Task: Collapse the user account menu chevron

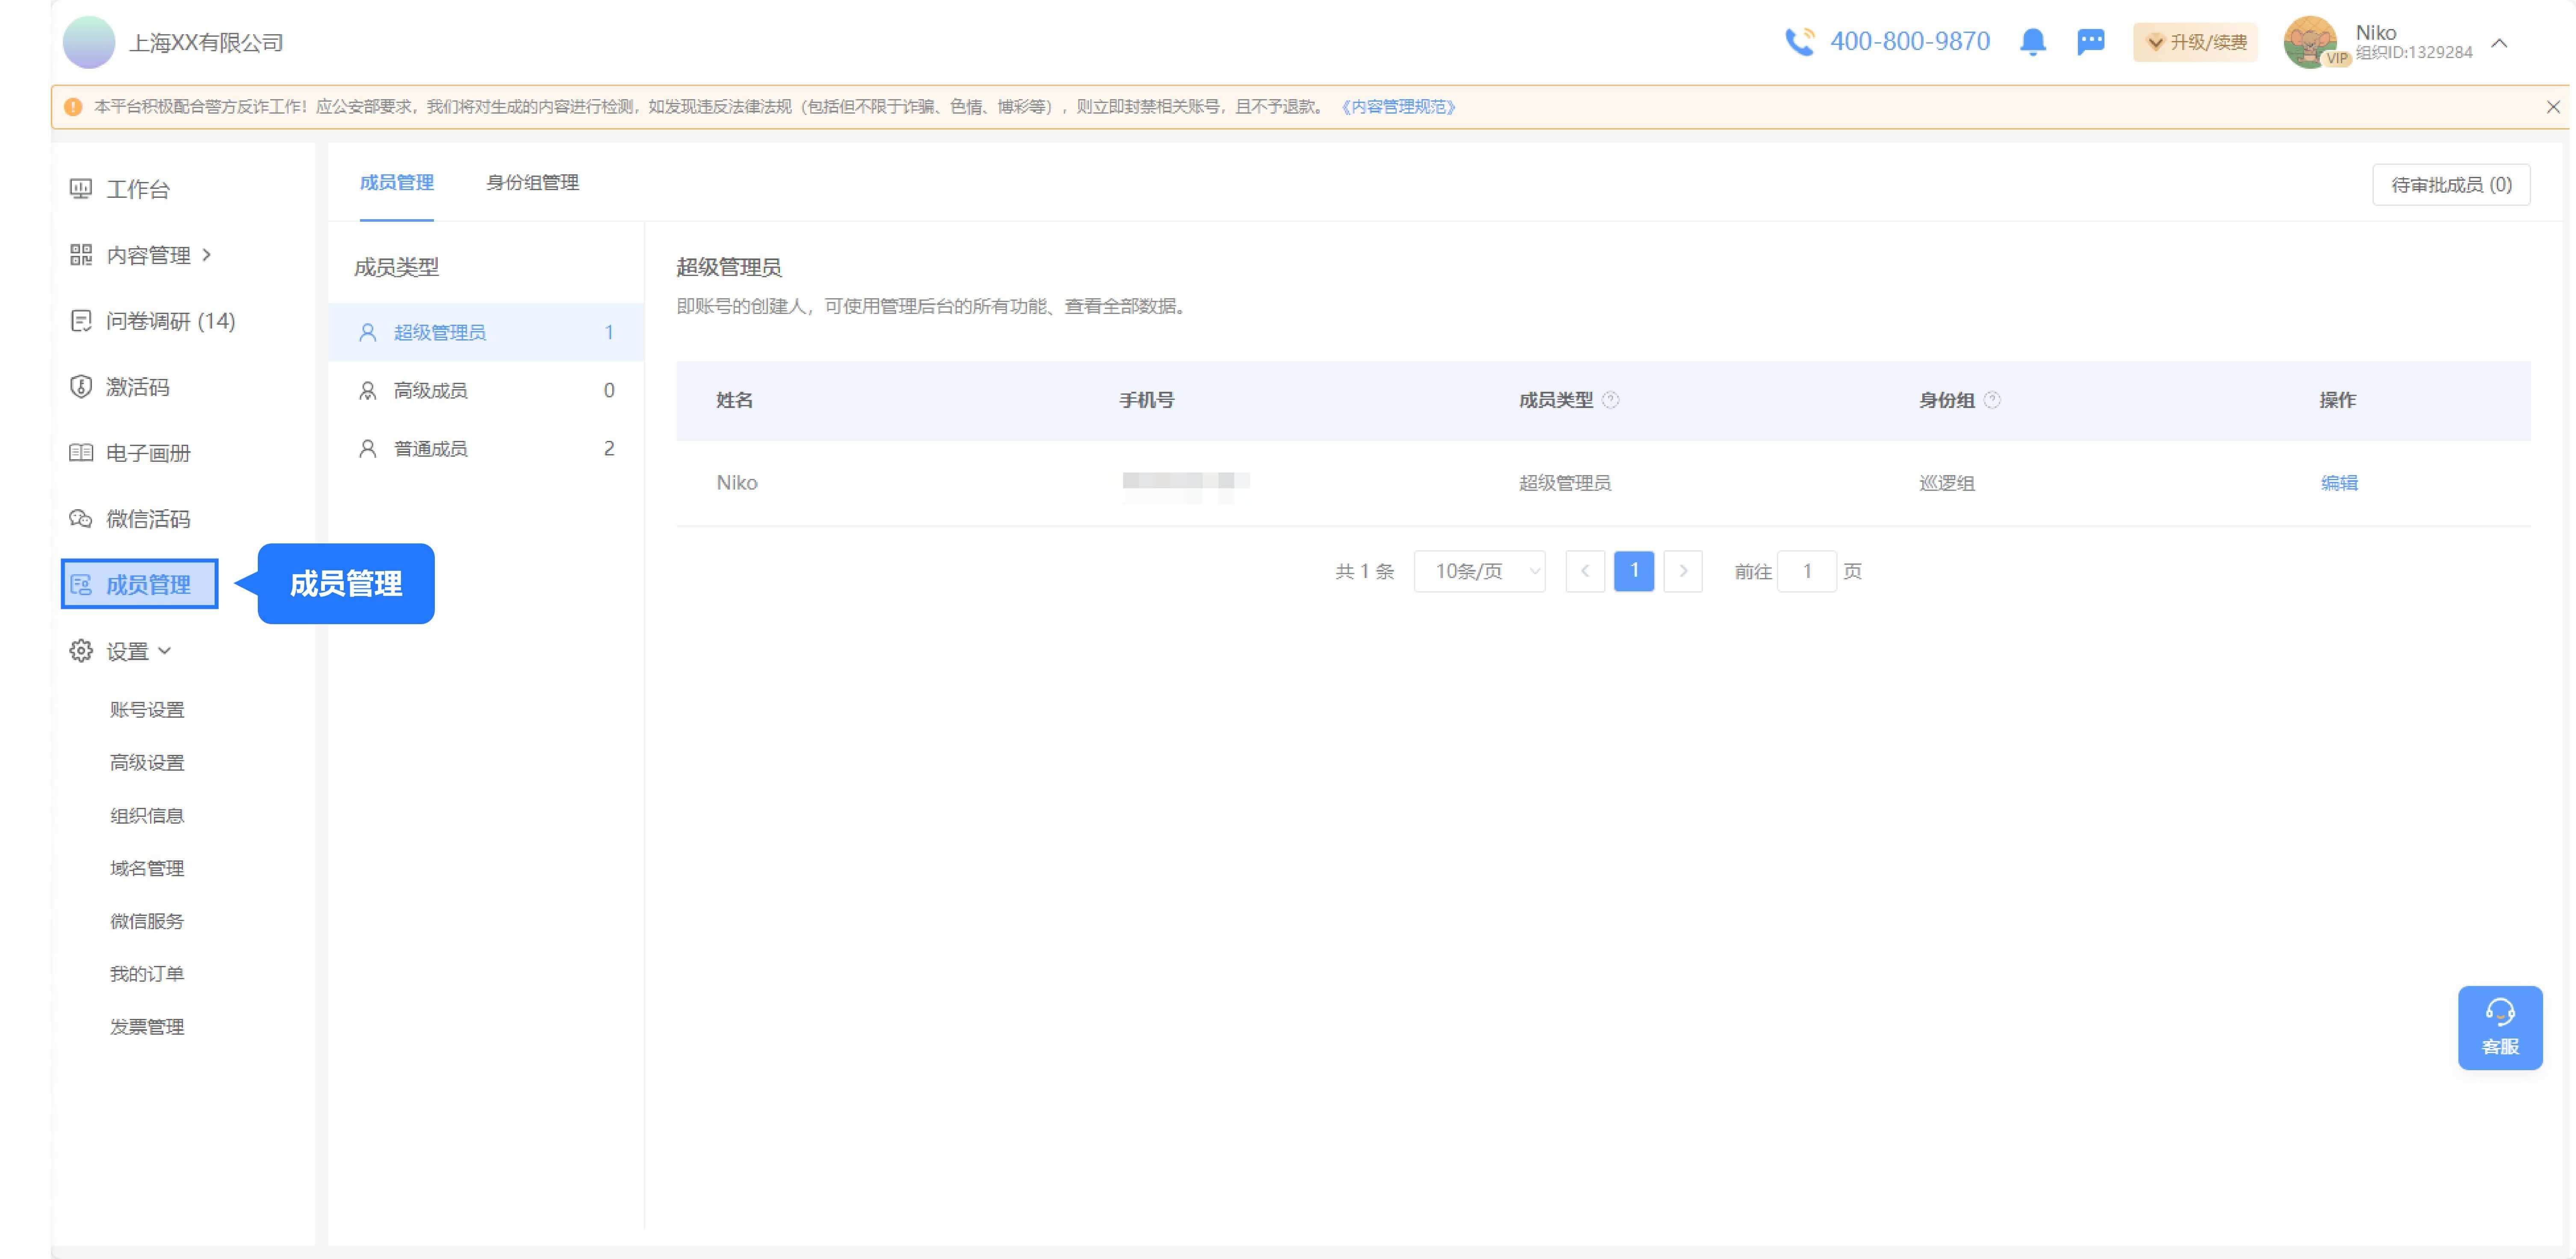Action: (2499, 43)
